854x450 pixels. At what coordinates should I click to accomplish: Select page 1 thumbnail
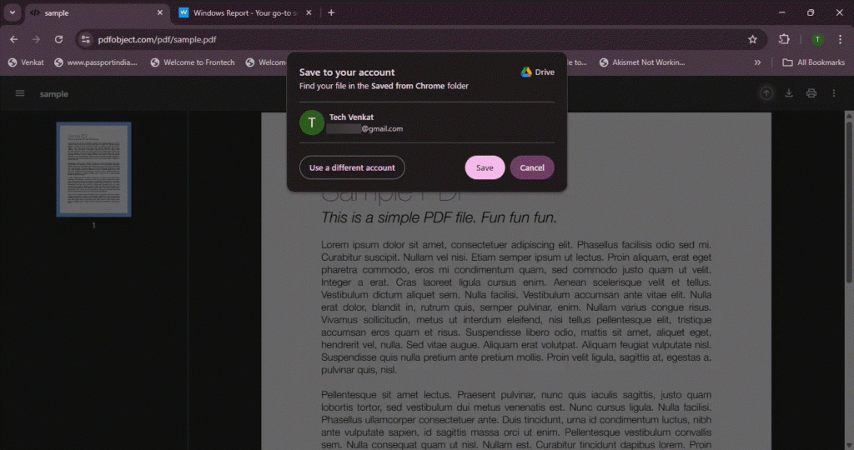(x=93, y=169)
